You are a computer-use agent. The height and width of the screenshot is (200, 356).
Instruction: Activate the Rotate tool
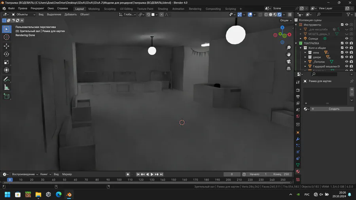[6, 54]
